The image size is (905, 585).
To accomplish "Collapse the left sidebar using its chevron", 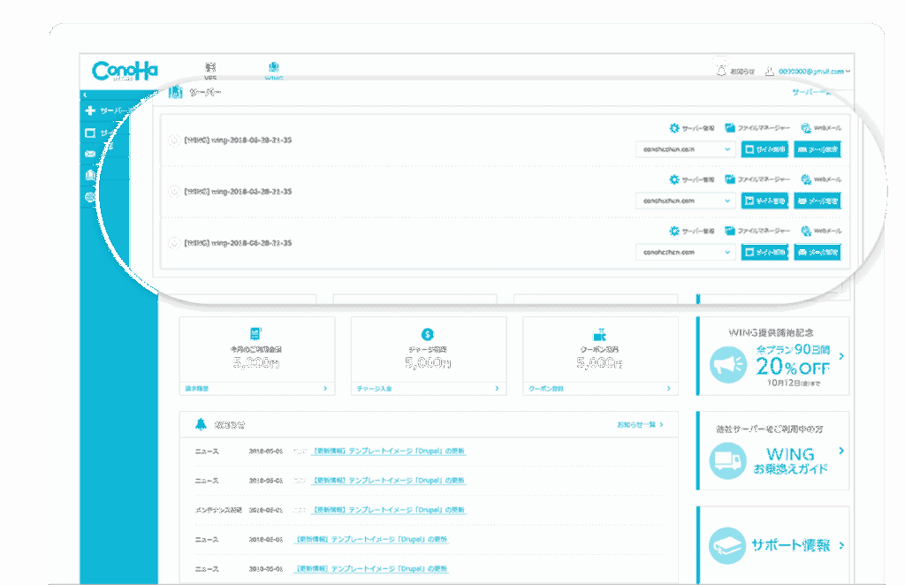I will pyautogui.click(x=85, y=94).
